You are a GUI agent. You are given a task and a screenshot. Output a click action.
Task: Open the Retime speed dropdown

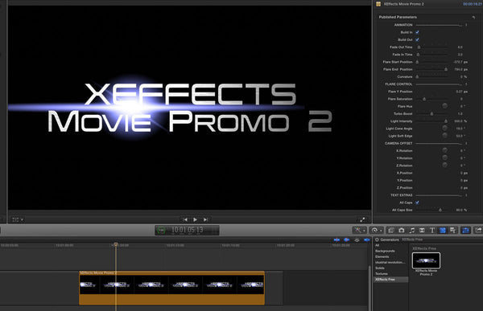[x=377, y=230]
